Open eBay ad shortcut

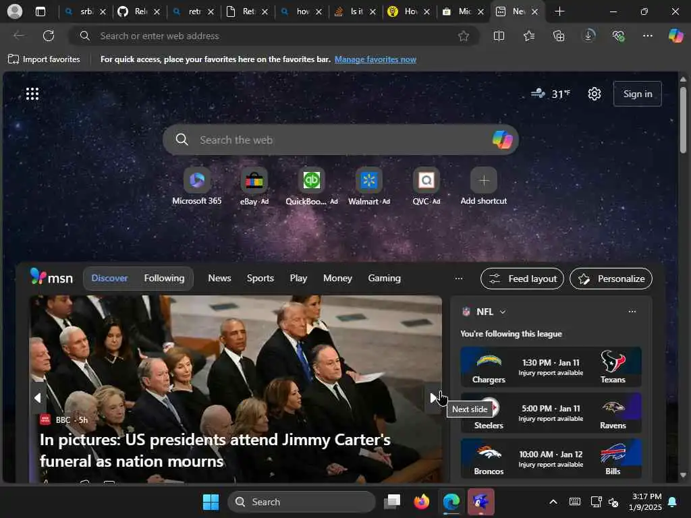[x=254, y=187]
